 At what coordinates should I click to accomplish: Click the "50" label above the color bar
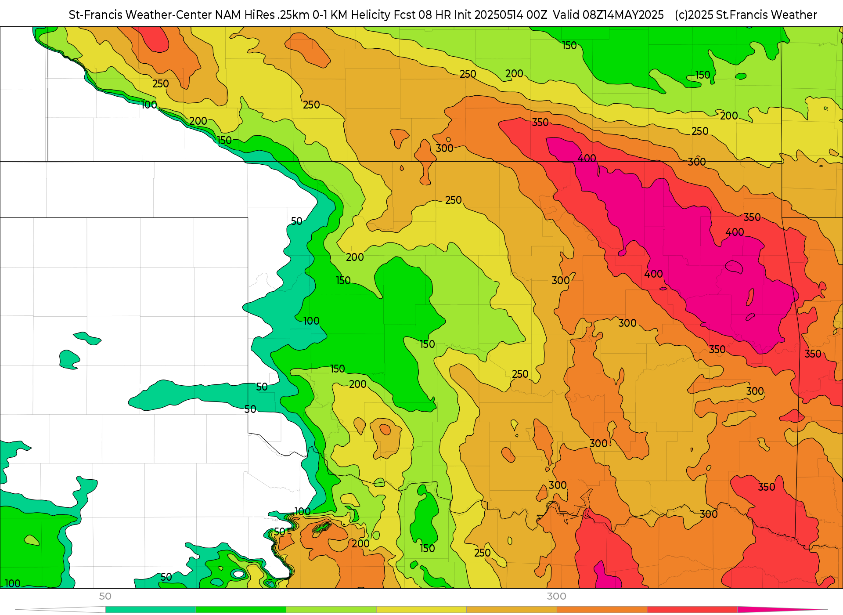[x=105, y=596]
